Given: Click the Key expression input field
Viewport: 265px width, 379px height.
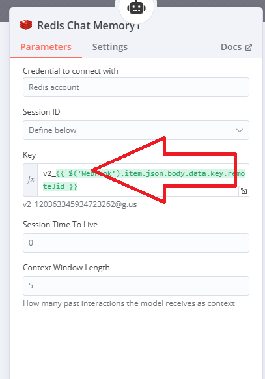Looking at the screenshot, I should click(143, 180).
